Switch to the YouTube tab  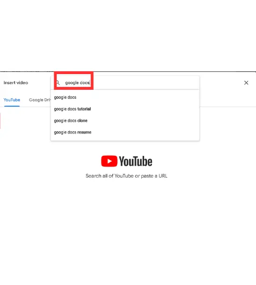point(12,100)
